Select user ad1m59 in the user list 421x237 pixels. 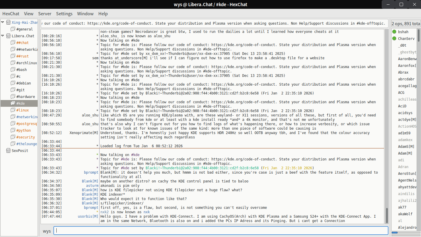click(404, 133)
